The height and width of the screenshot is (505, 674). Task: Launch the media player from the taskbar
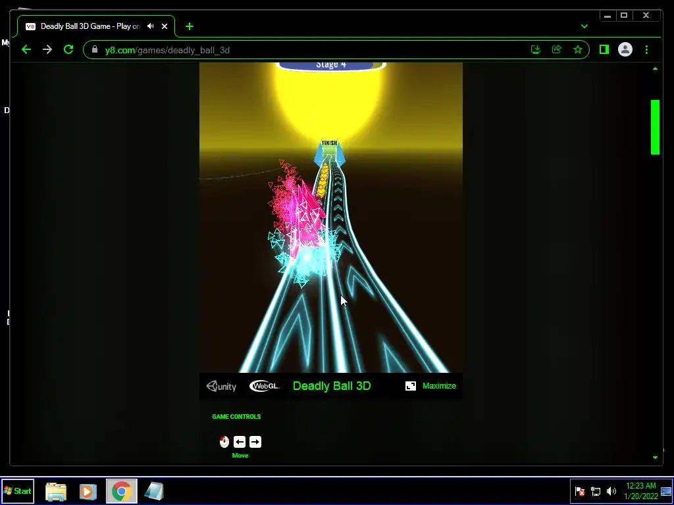click(88, 492)
